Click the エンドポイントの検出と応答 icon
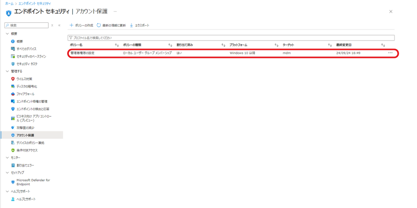The width and height of the screenshot is (417, 208). coord(13,109)
